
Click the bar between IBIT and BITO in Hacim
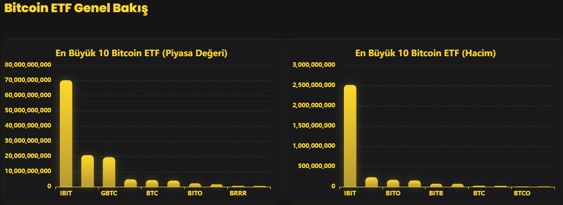pos(371,182)
